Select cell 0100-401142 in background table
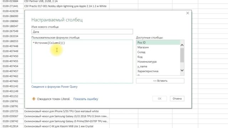Screen dimensions: 228x128 tap(12, 86)
